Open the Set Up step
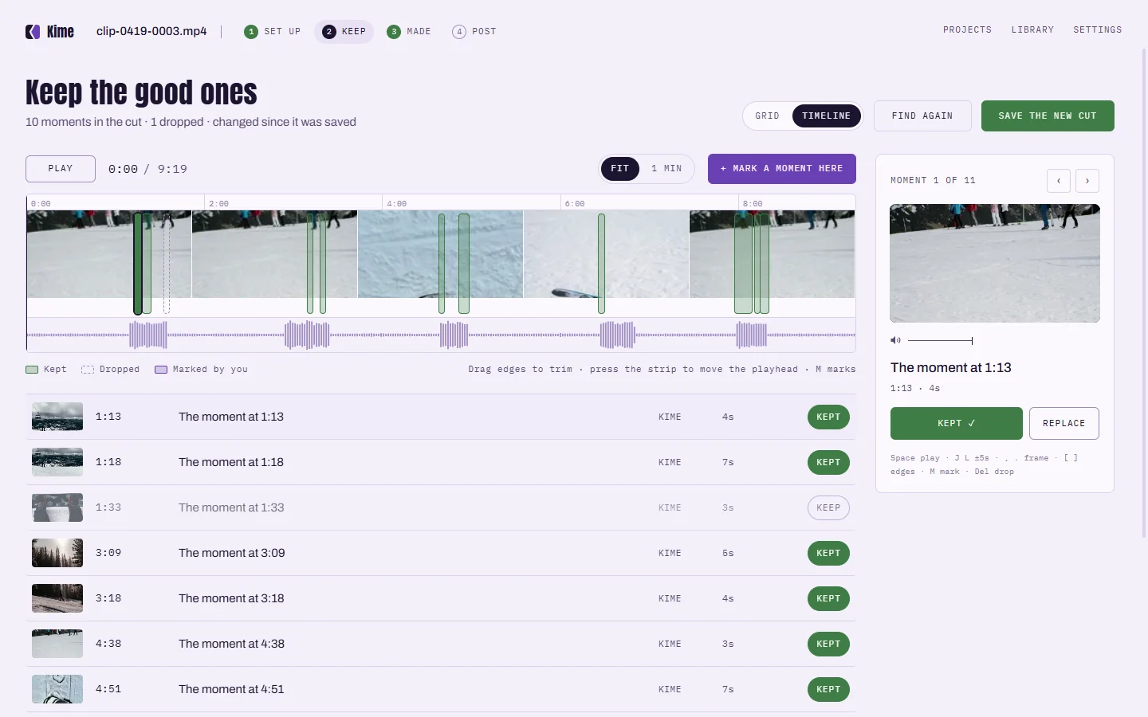 273,32
